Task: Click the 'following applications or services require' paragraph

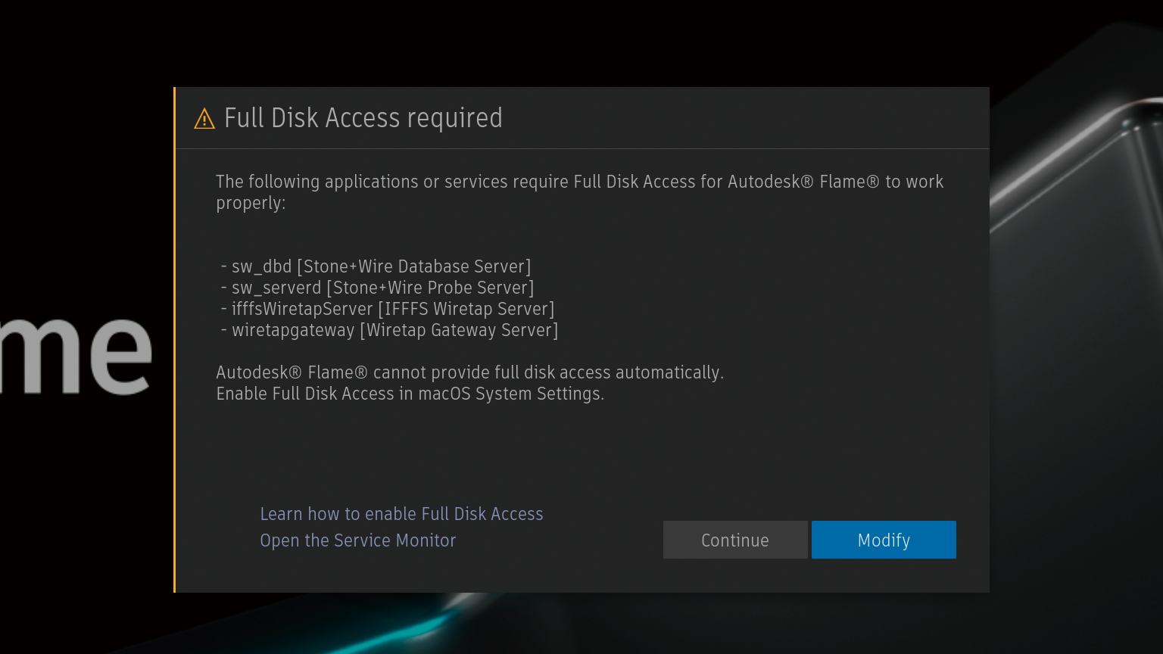Action: tap(579, 182)
